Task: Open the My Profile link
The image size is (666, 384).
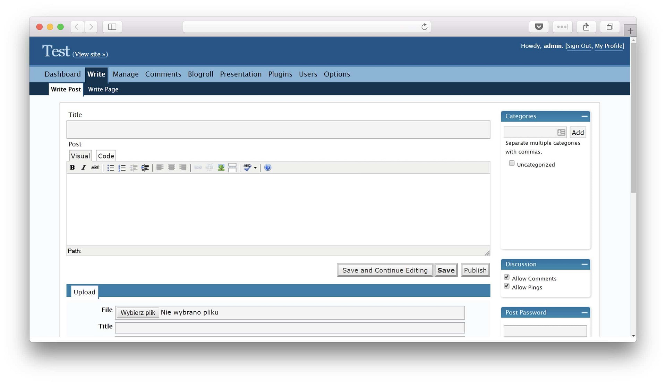Action: pos(609,46)
